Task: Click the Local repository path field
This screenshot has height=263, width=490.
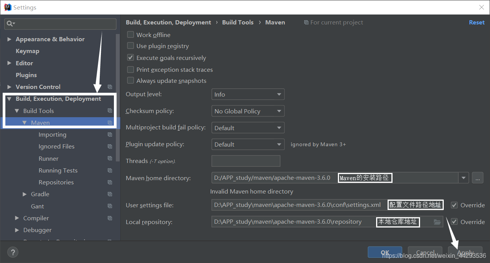Action: pos(327,222)
